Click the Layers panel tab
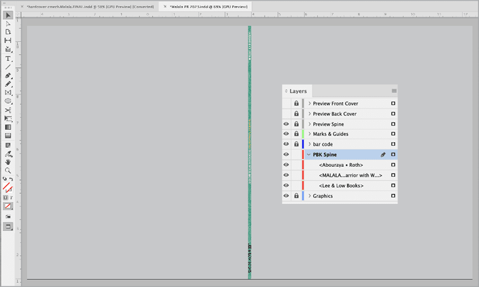Screen dimensions: 479x287 298,91
